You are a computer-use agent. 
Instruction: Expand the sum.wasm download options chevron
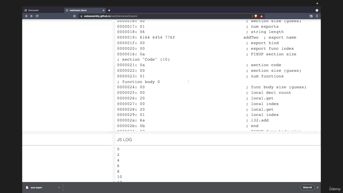[x=59, y=187]
